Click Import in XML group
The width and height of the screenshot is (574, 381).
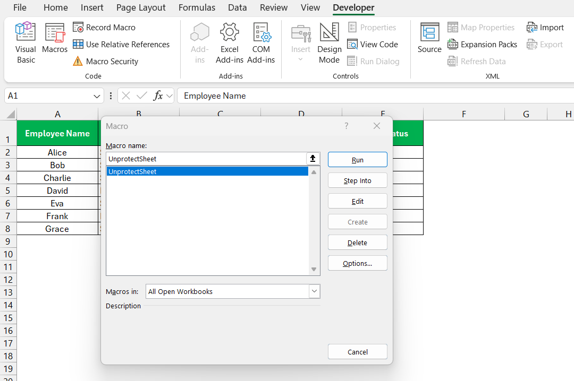click(545, 28)
